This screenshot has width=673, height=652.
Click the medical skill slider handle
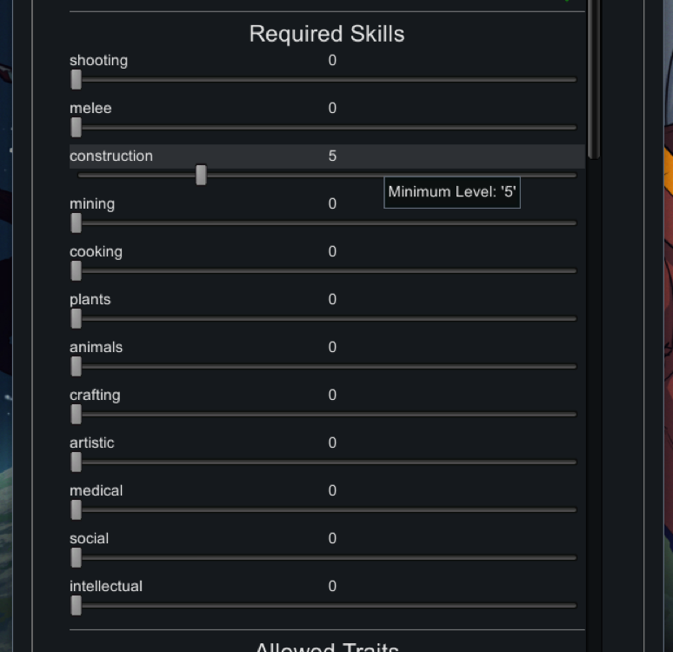[77, 510]
